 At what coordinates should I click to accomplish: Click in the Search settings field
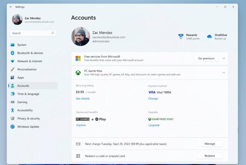[x=33, y=33]
